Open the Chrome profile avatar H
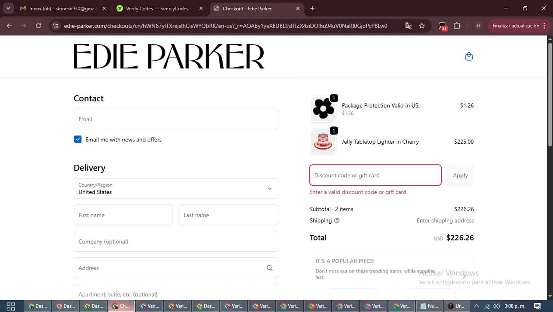The width and height of the screenshot is (553, 312). click(479, 26)
